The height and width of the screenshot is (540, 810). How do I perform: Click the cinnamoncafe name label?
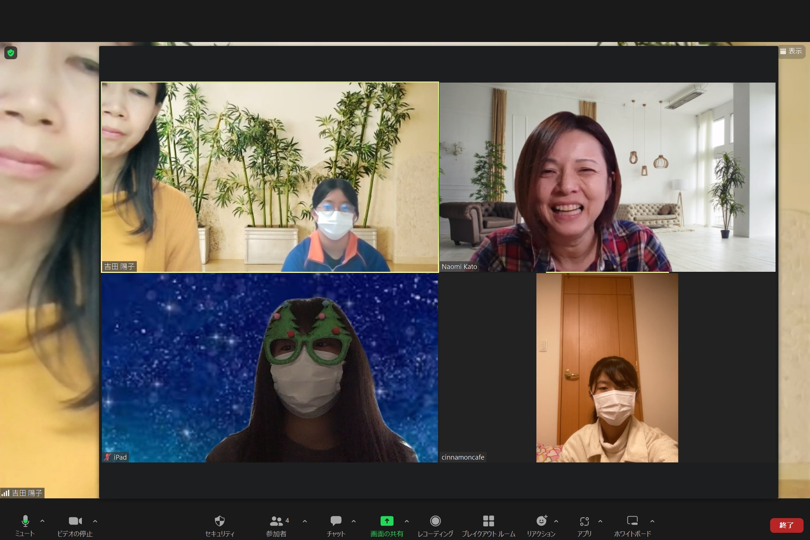pos(463,457)
